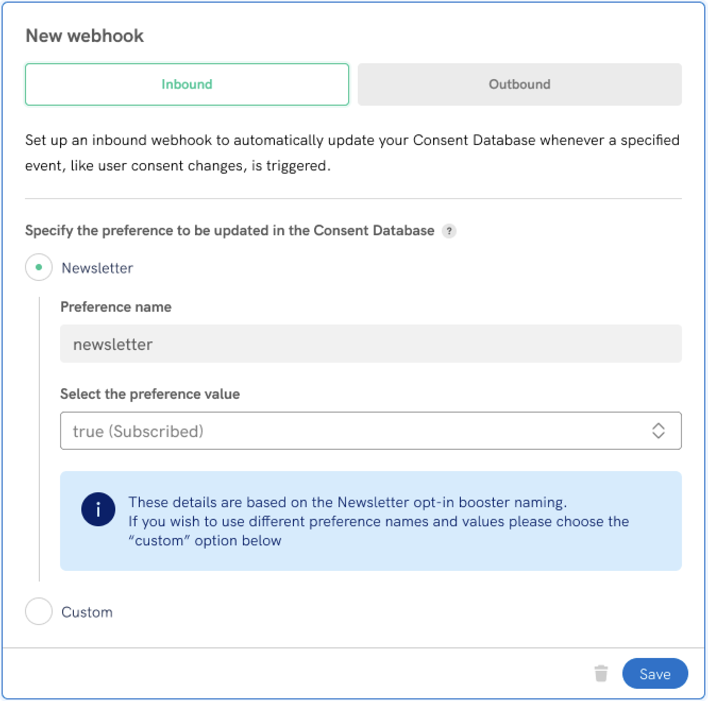This screenshot has width=708, height=701.
Task: Click the trash icon to delete this webhook
Action: click(x=601, y=673)
